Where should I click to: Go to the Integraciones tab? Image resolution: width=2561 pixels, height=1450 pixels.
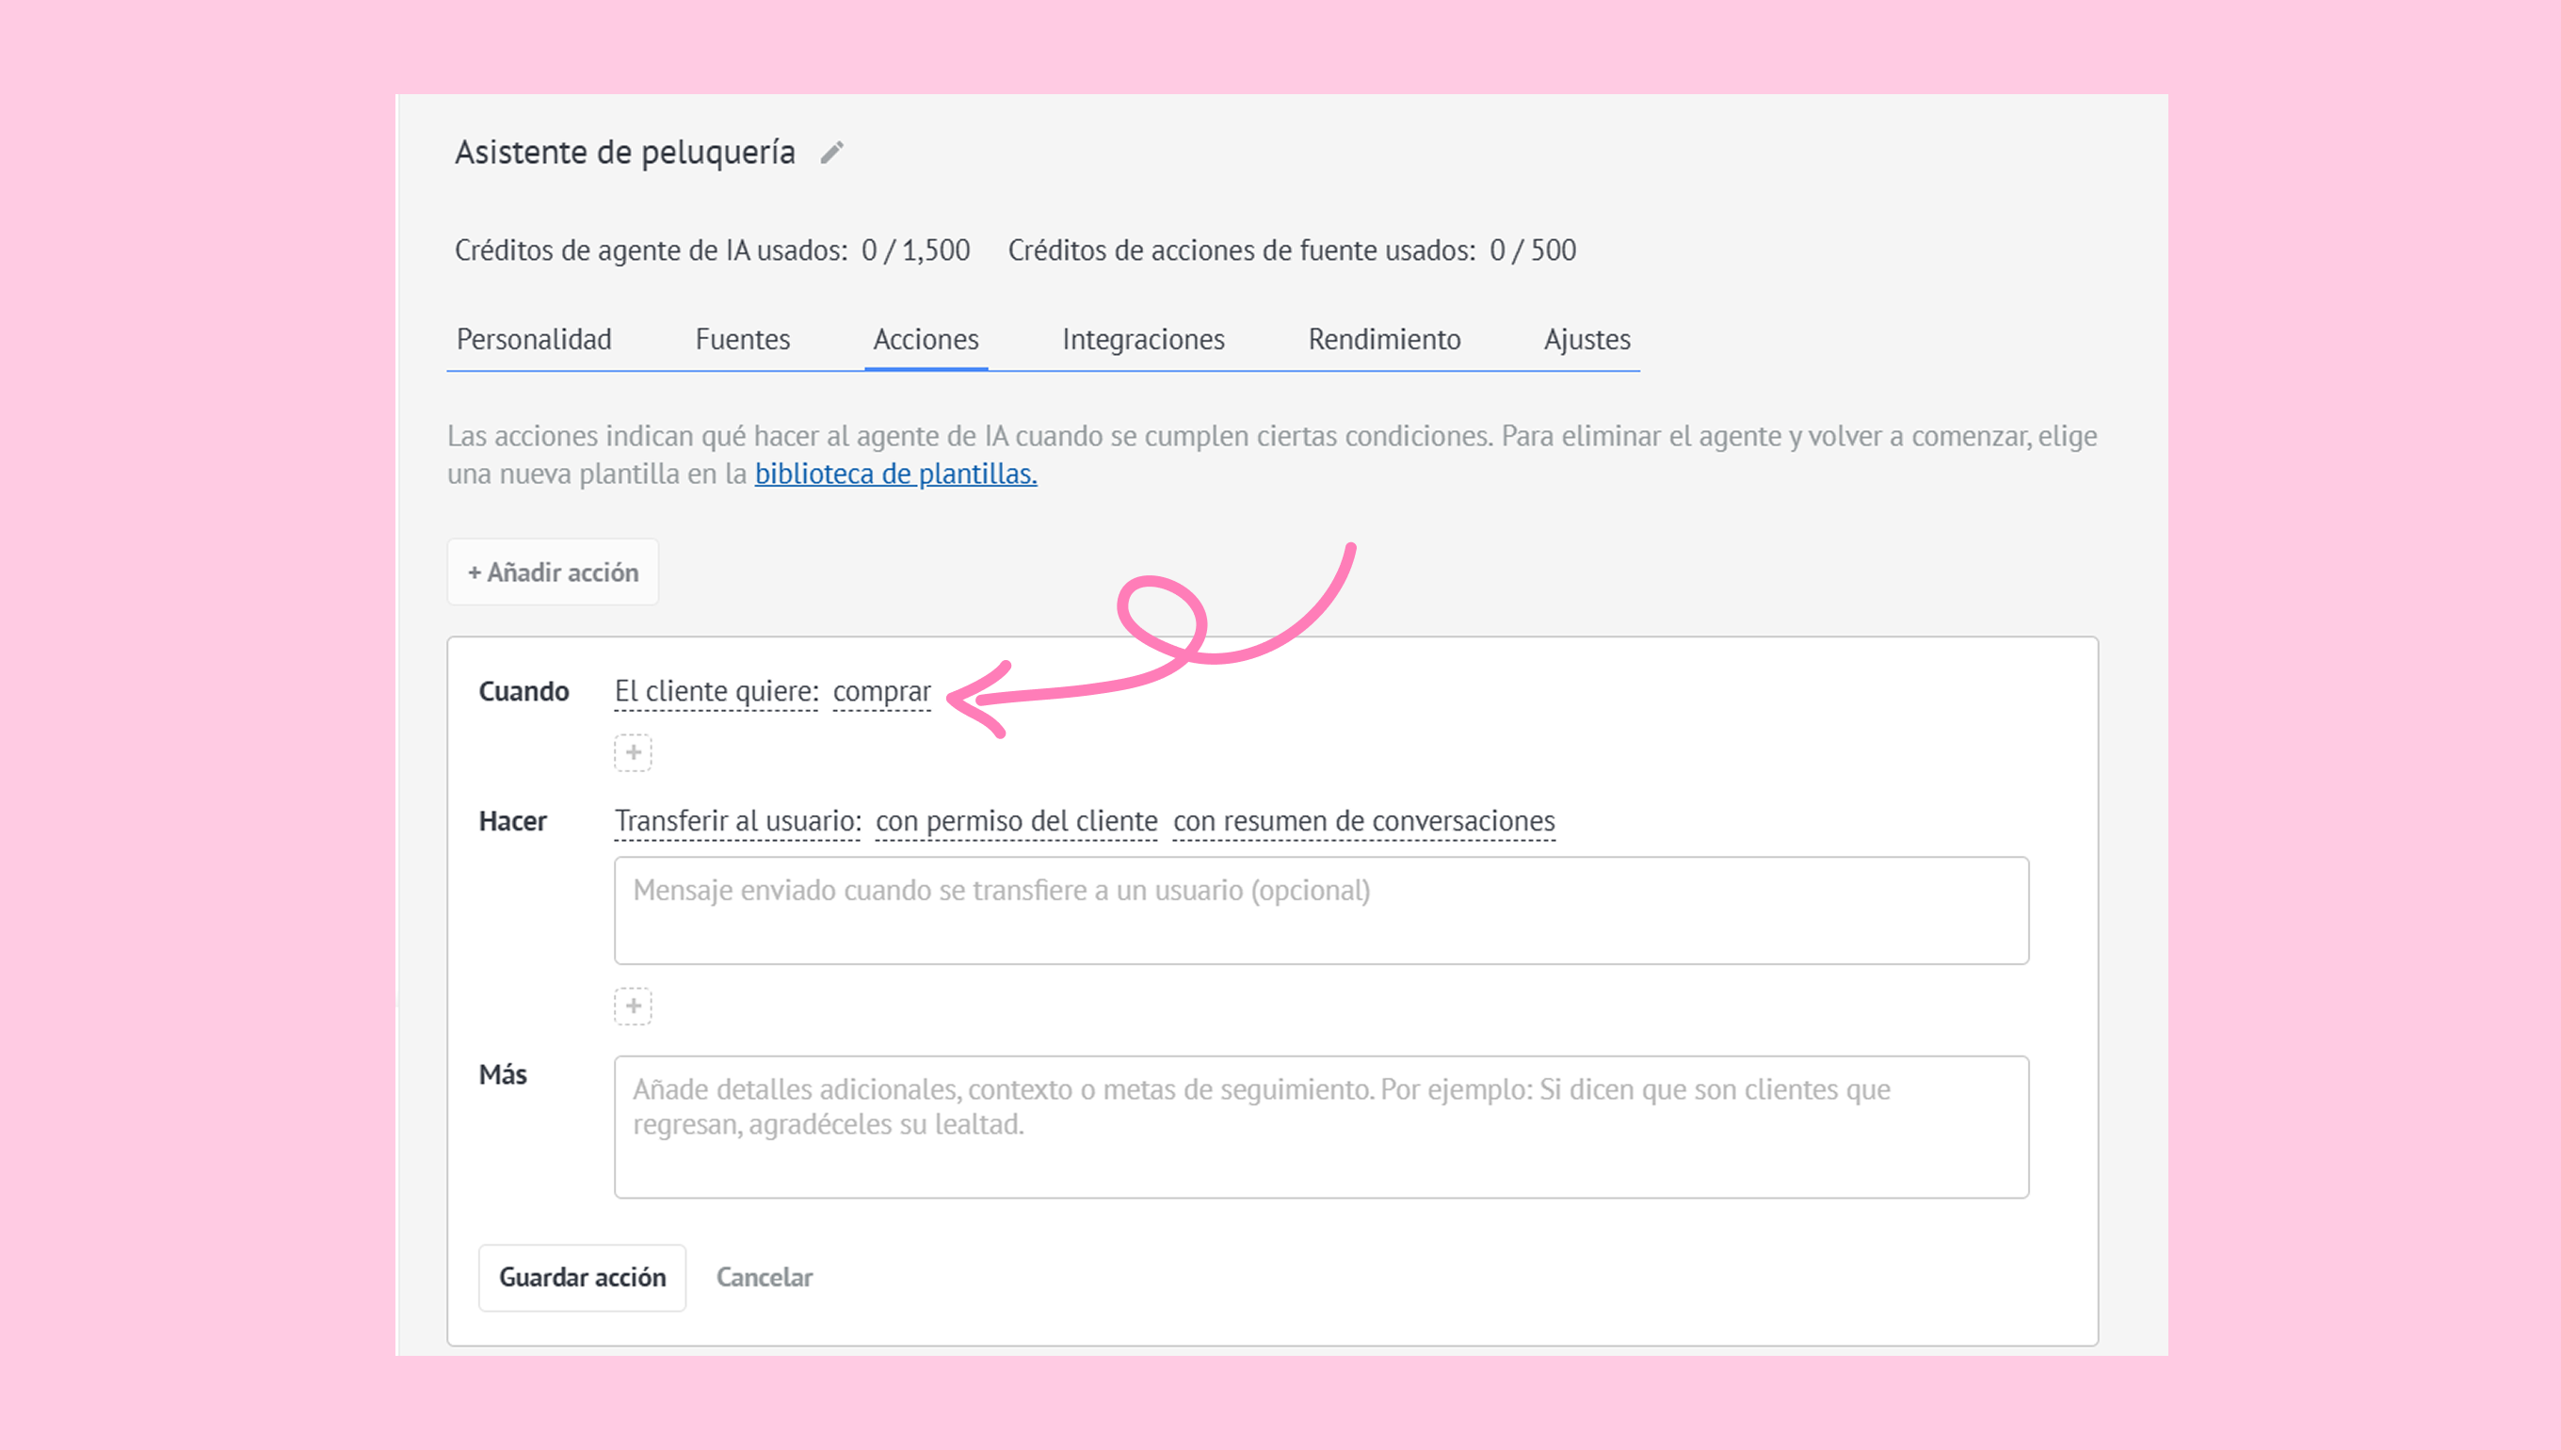1143,340
